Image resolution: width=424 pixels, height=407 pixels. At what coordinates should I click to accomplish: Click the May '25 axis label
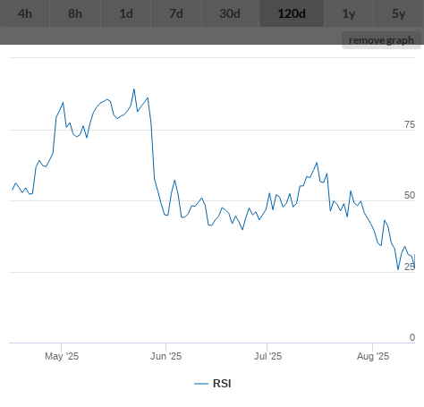pos(62,356)
